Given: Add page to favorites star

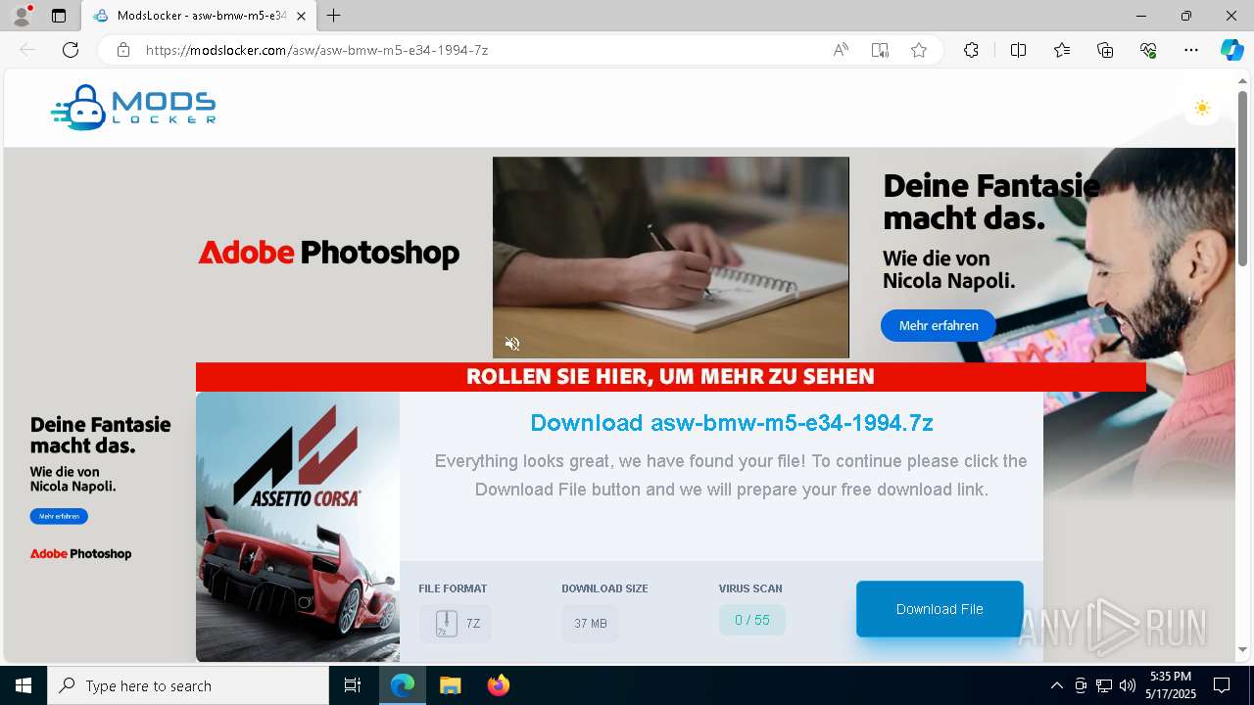Looking at the screenshot, I should 919,50.
